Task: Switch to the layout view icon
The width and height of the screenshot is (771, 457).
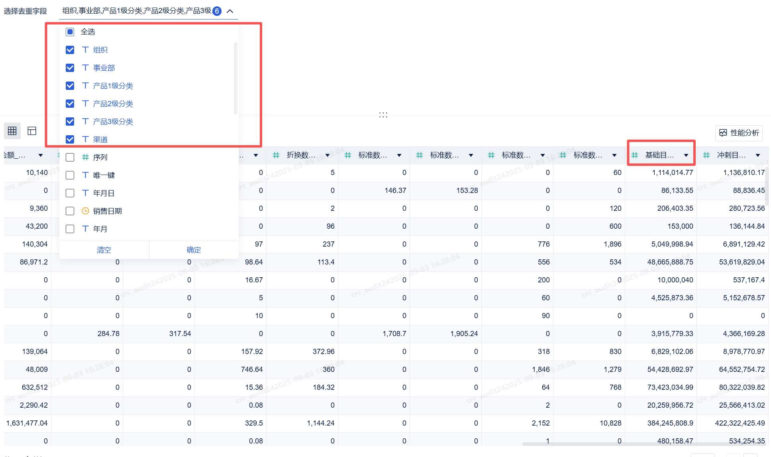Action: 32,131
